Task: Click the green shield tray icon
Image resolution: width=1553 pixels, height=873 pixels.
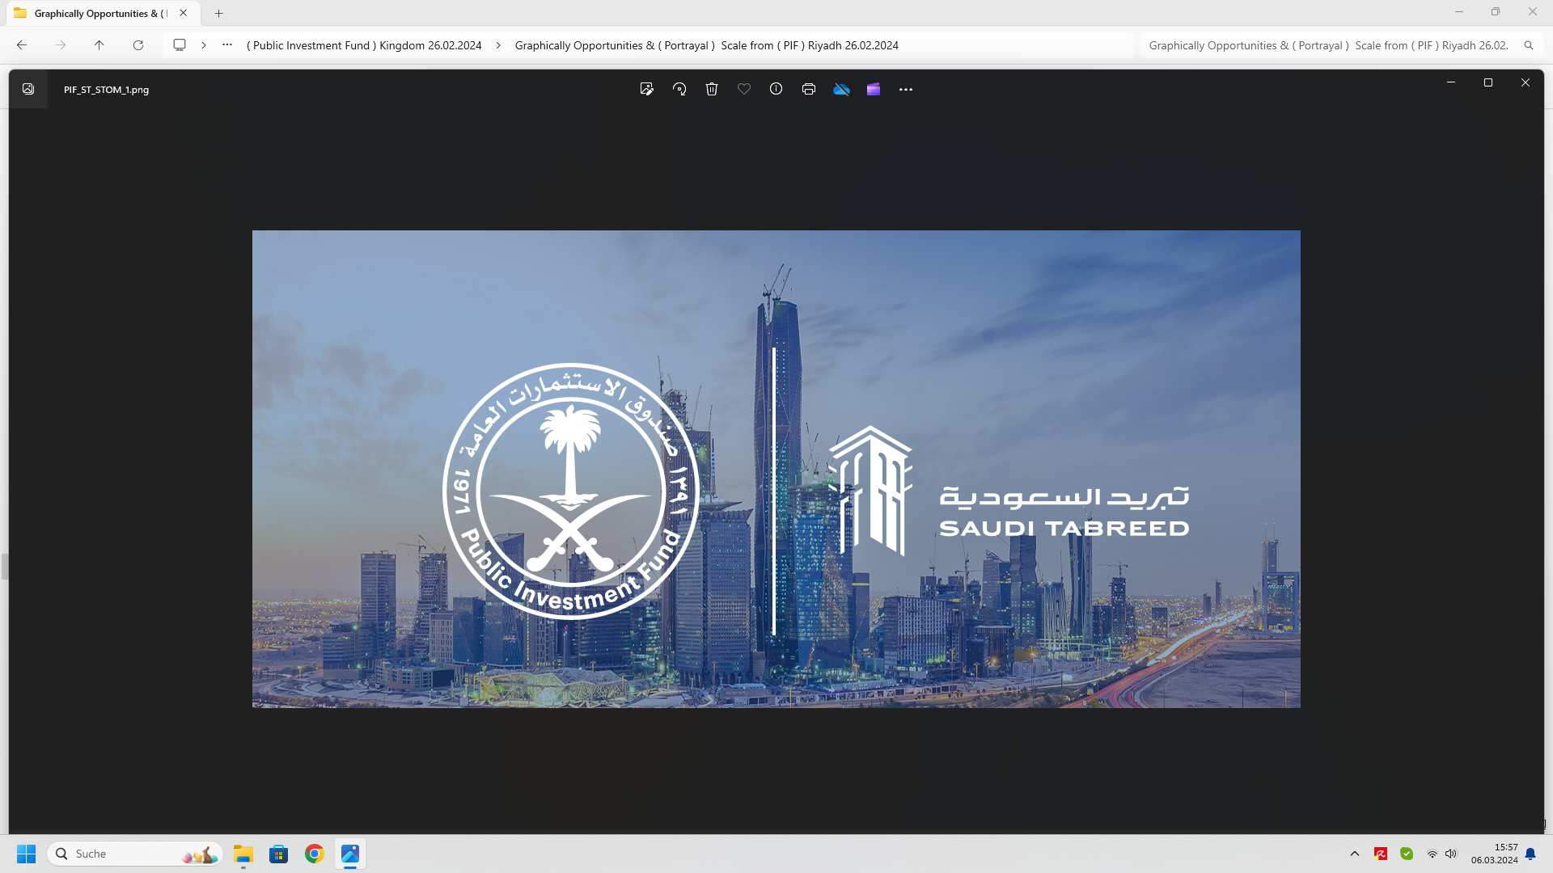Action: coord(1407,854)
